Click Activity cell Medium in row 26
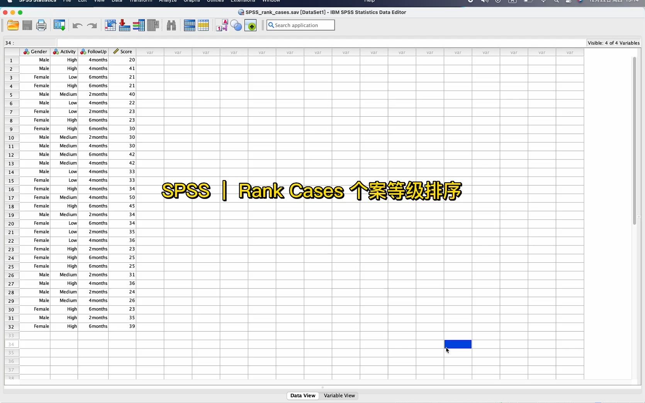 pyautogui.click(x=64, y=275)
